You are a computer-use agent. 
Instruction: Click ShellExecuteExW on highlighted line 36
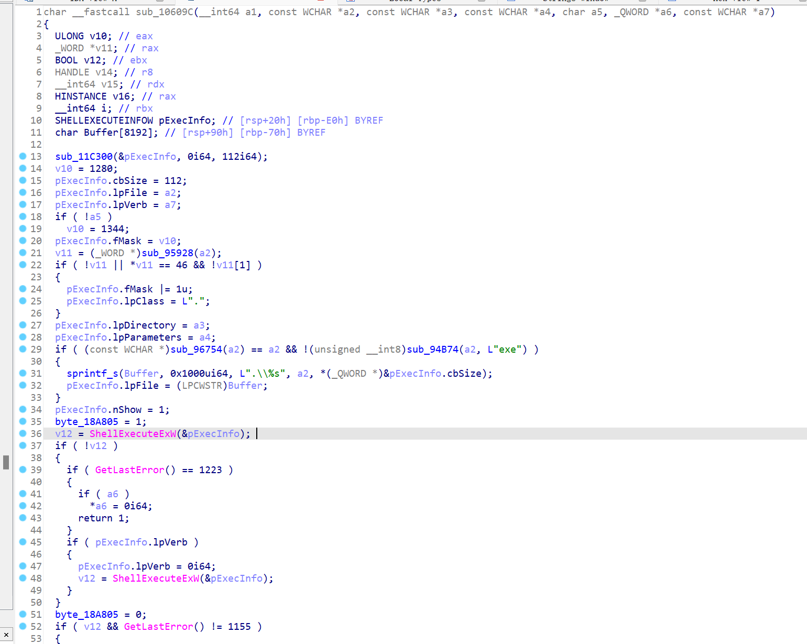[x=133, y=434]
